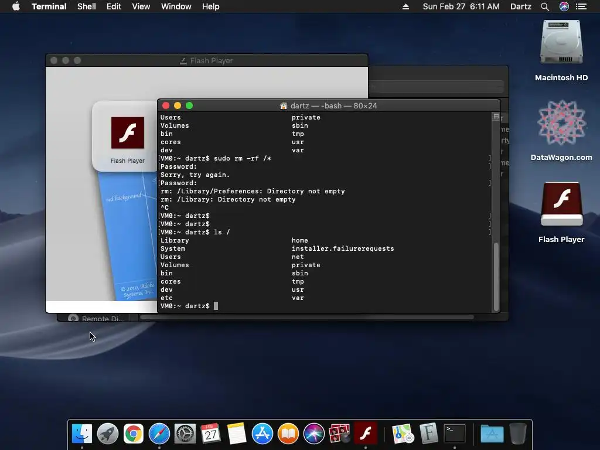
Task: Open the Window menu
Action: (176, 6)
